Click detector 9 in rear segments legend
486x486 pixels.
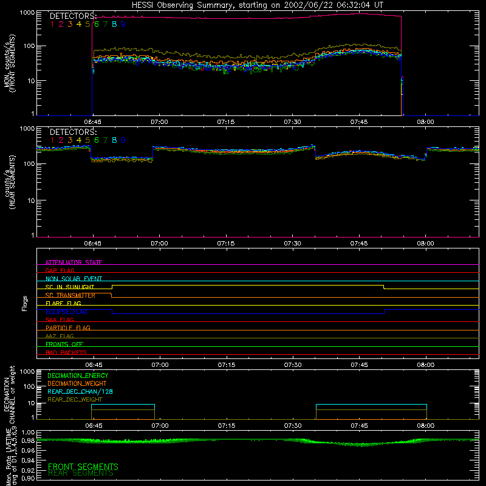tap(123, 140)
